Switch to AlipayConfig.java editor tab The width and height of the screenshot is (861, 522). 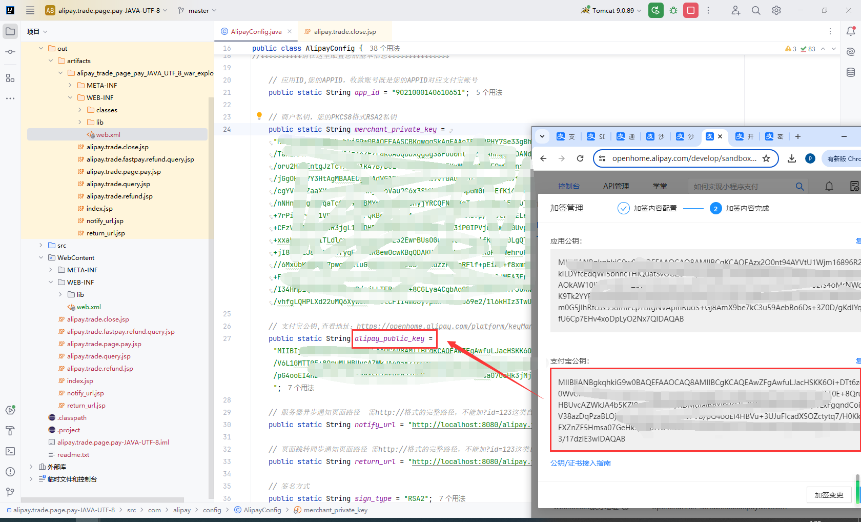point(256,31)
